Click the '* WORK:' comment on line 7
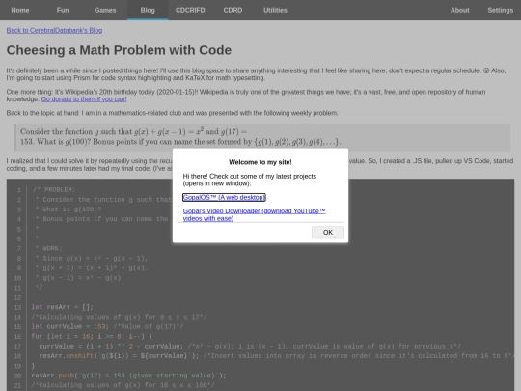The image size is (521, 391). tap(49, 248)
